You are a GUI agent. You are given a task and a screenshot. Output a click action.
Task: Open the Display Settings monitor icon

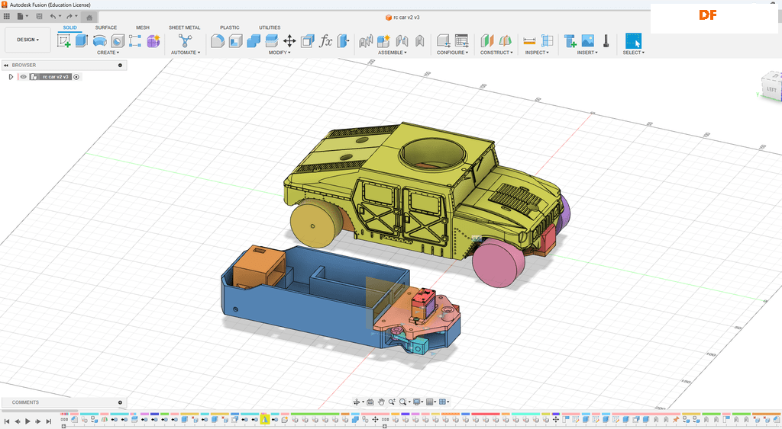pos(416,402)
